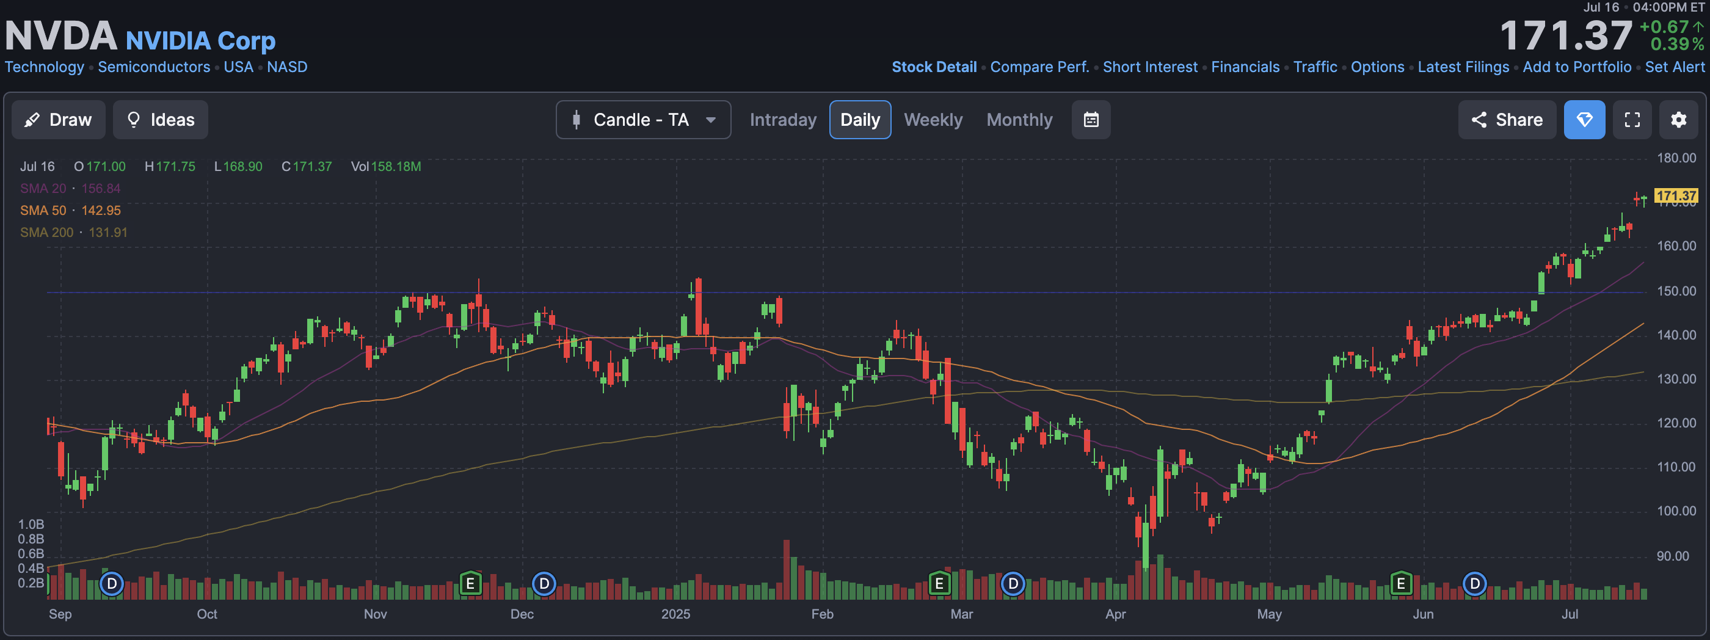Viewport: 1710px width, 640px height.
Task: Click the Technology sector link
Action: point(45,67)
